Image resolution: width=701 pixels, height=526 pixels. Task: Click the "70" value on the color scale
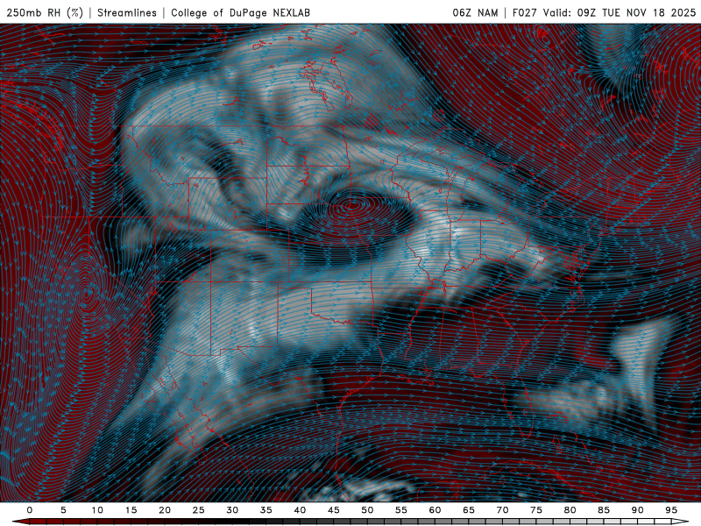click(x=502, y=510)
